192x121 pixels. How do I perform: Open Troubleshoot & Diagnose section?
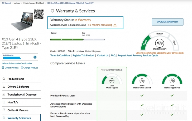[21, 95]
